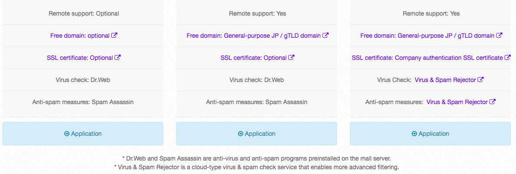The image size is (516, 174).
Task: Click external-link icon in right Anti-spam measures row
Action: [493, 102]
